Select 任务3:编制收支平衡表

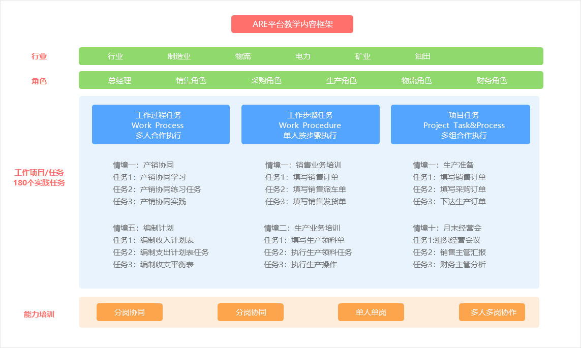(154, 265)
